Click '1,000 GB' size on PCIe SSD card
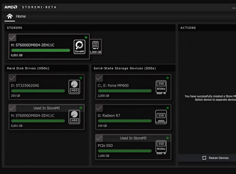 pyautogui.click(x=103, y=156)
